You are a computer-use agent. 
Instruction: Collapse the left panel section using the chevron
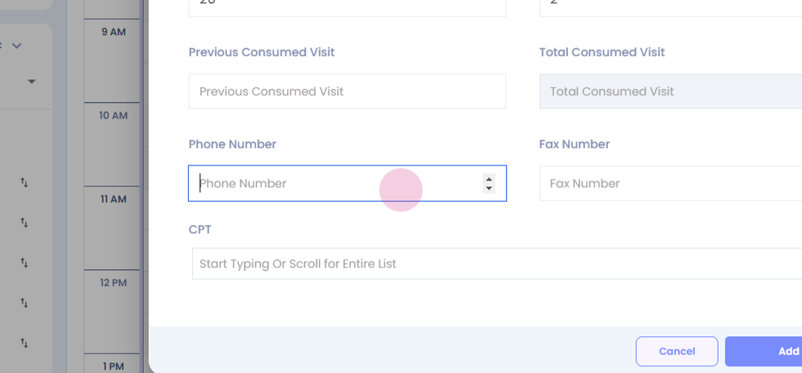17,45
